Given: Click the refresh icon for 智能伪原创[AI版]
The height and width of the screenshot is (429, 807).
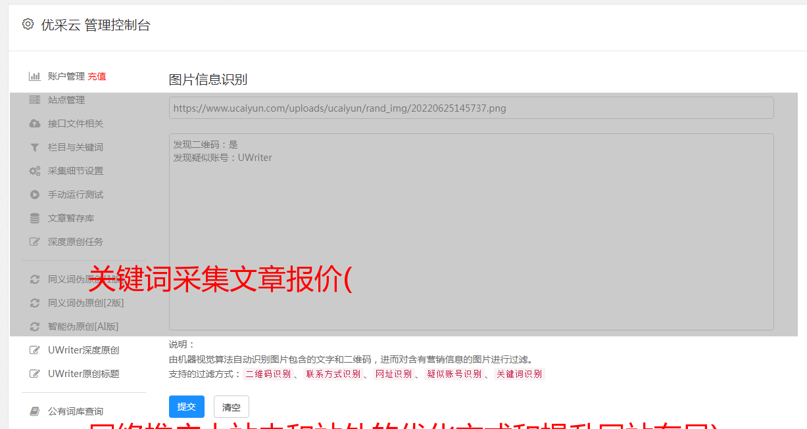Looking at the screenshot, I should pos(35,327).
